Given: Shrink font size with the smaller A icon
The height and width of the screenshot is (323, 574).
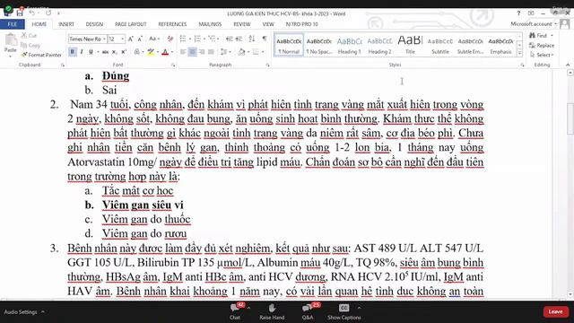Looking at the screenshot, I should pyautogui.click(x=140, y=39).
